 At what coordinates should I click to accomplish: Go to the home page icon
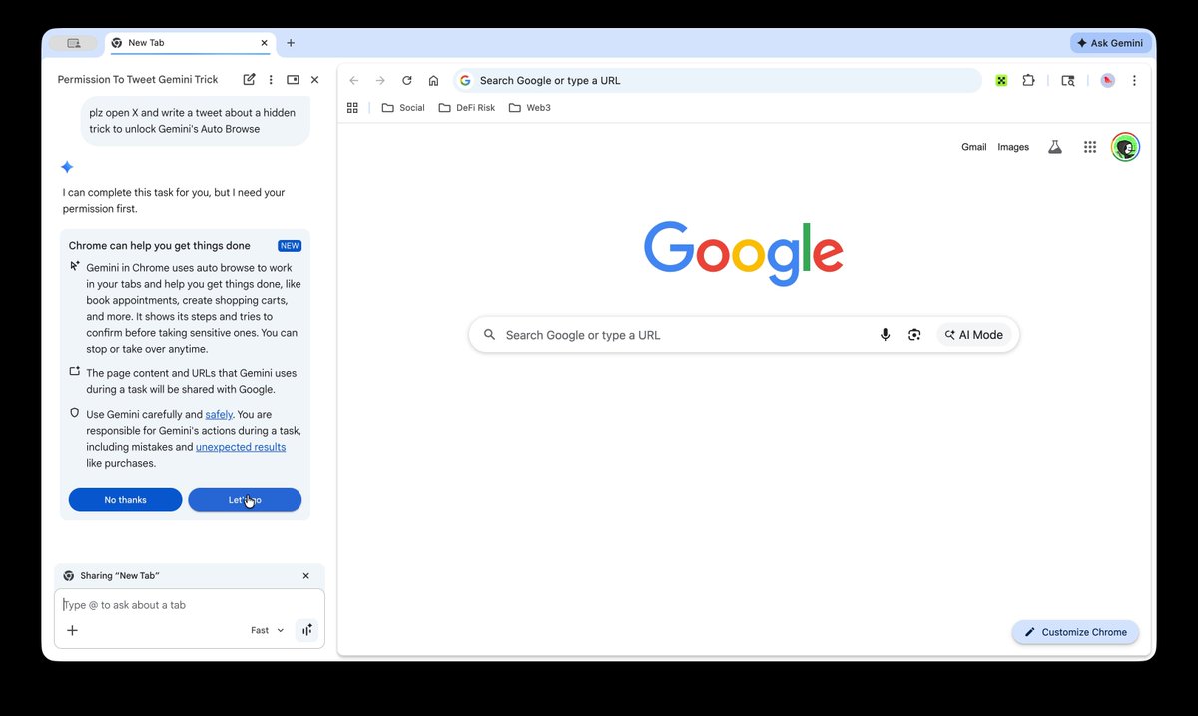point(433,80)
